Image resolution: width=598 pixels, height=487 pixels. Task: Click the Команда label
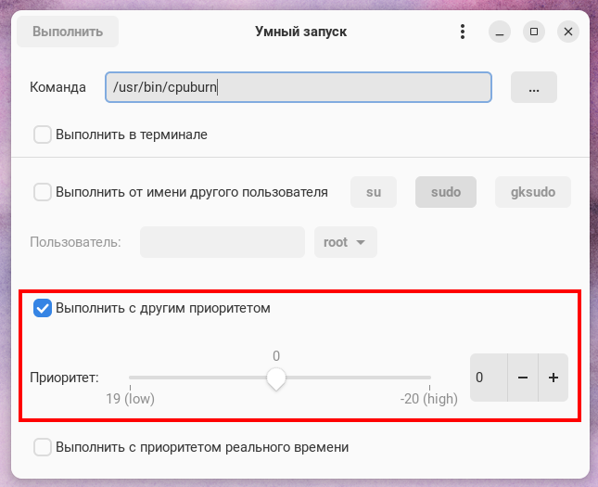click(x=57, y=87)
